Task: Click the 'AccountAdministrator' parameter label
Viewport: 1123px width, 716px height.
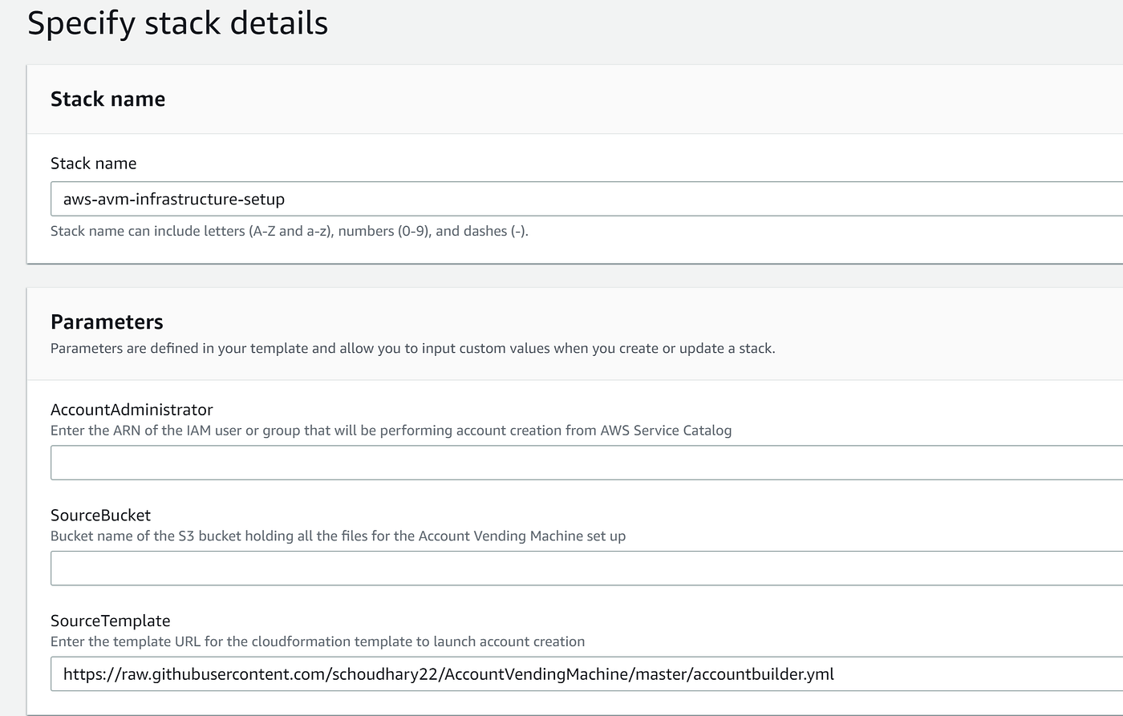Action: [132, 410]
